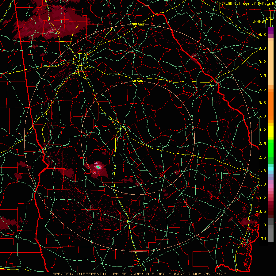Viewport: 276px width, 276px height.
Task: Click the "DKD" product code label
Action: [x=270, y=18]
